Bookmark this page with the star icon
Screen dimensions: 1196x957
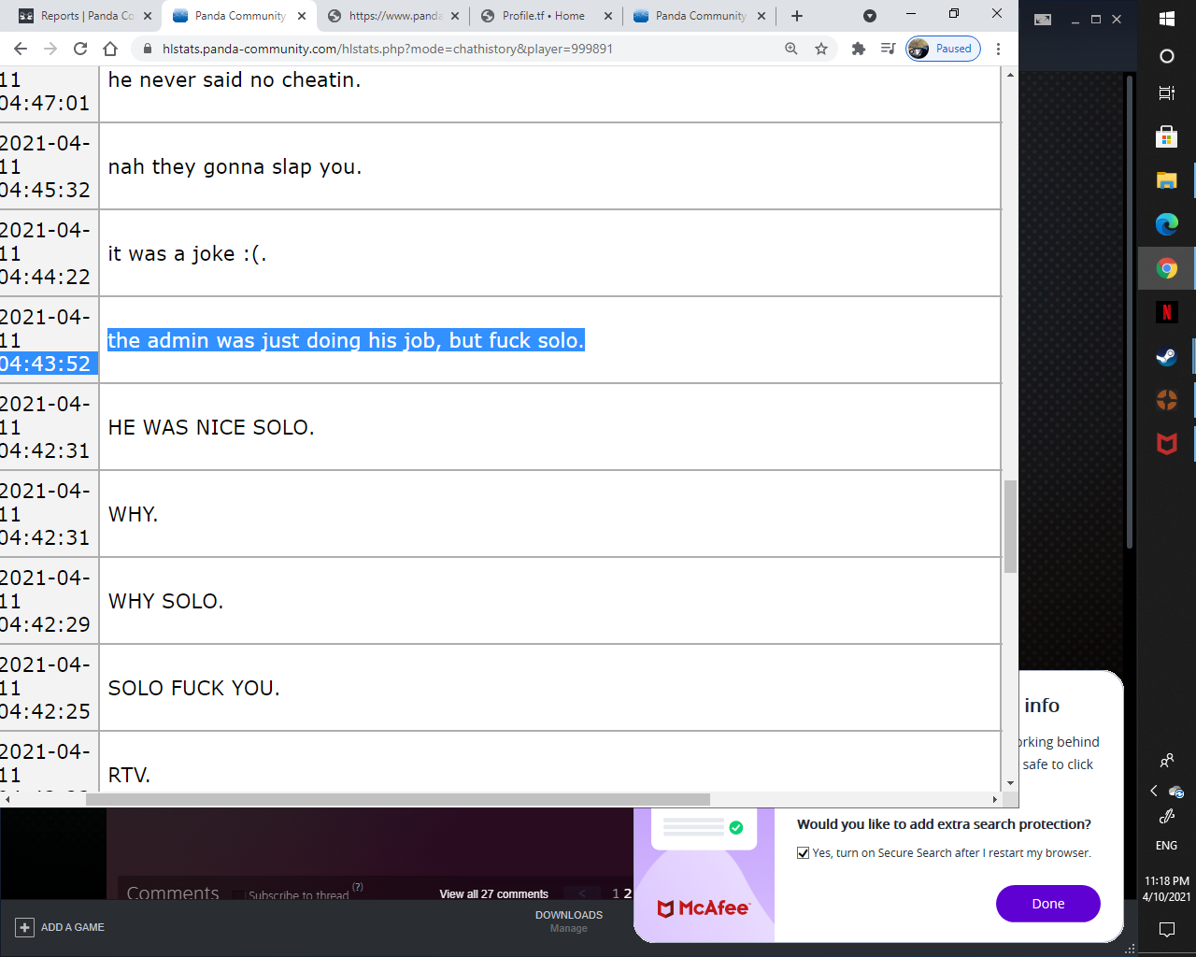(821, 49)
